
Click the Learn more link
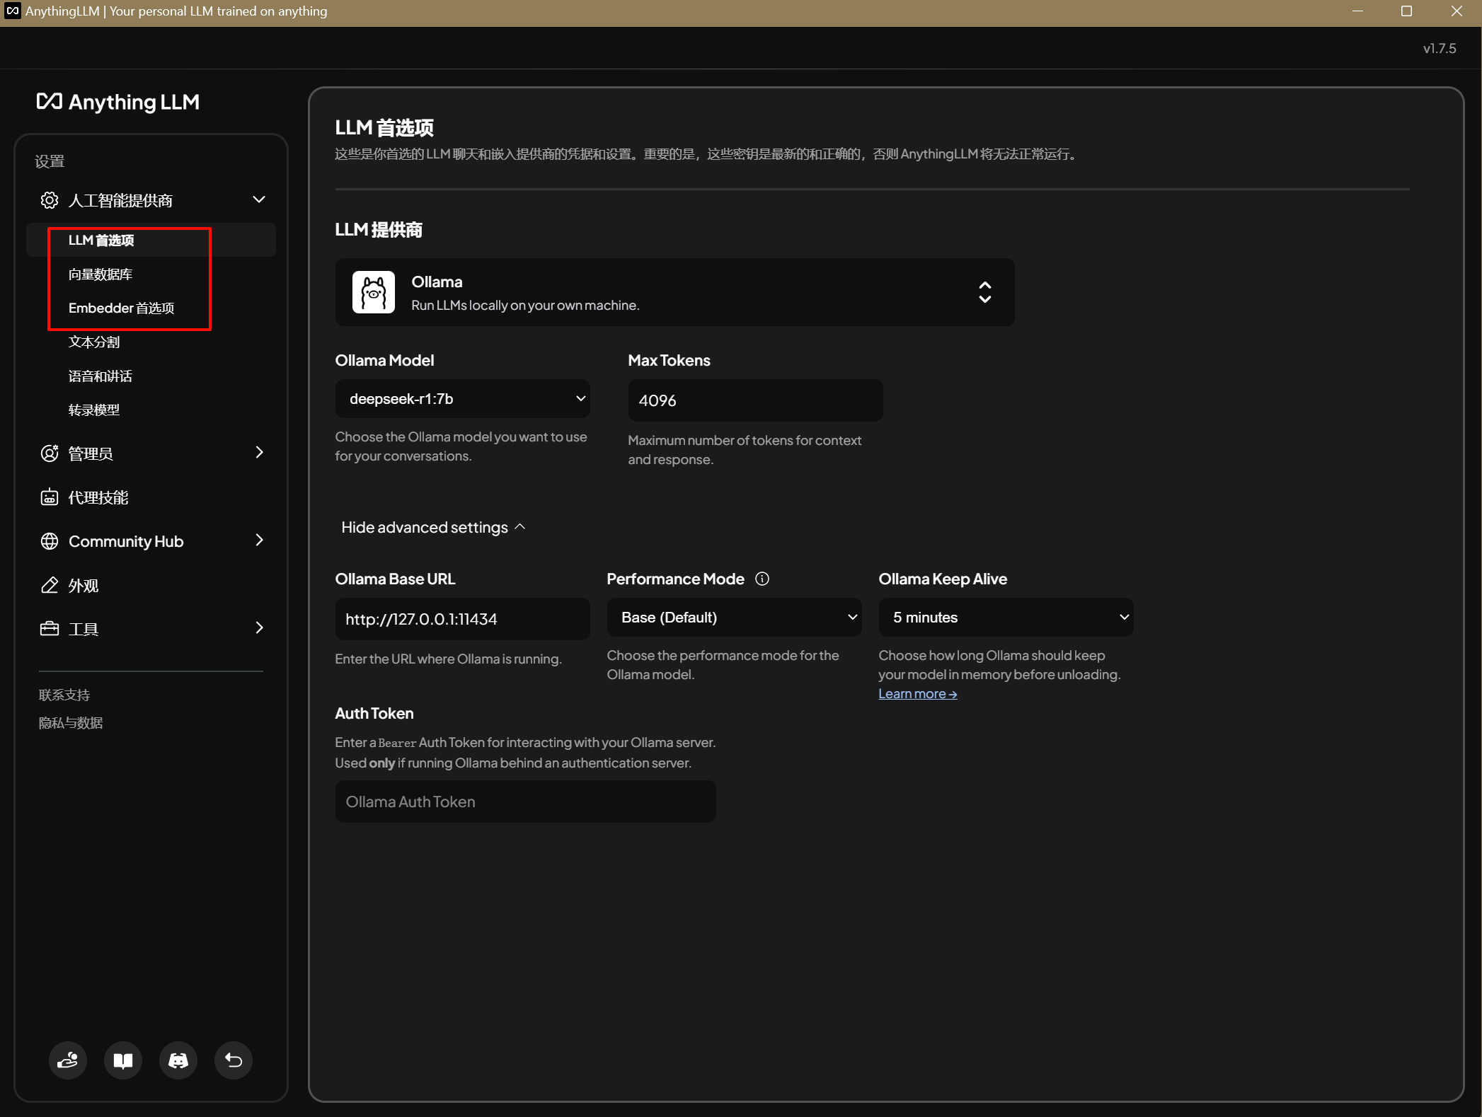point(917,694)
